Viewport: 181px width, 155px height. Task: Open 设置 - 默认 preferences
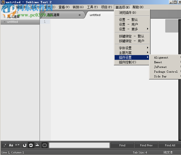pos(132,20)
